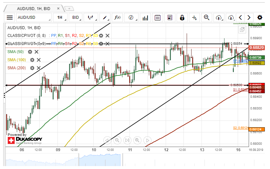Screen dimensions: 270x169
Task: Shift chart forward with right arrow
Action: tap(249, 17)
